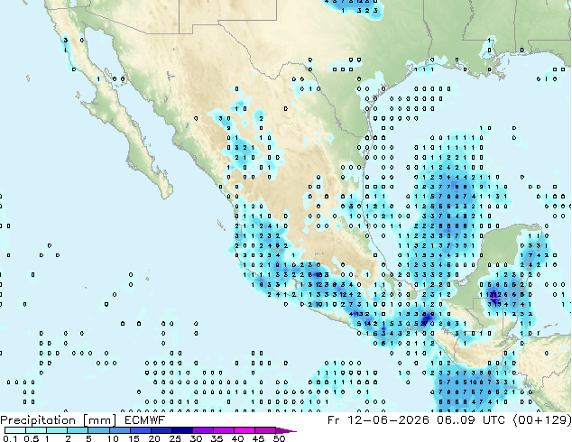Click the "06..09 UTC" time range
572x442 pixels.
(471, 420)
